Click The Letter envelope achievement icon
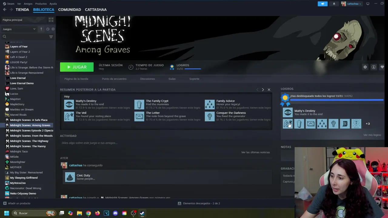The width and height of the screenshot is (388, 218). point(139,116)
